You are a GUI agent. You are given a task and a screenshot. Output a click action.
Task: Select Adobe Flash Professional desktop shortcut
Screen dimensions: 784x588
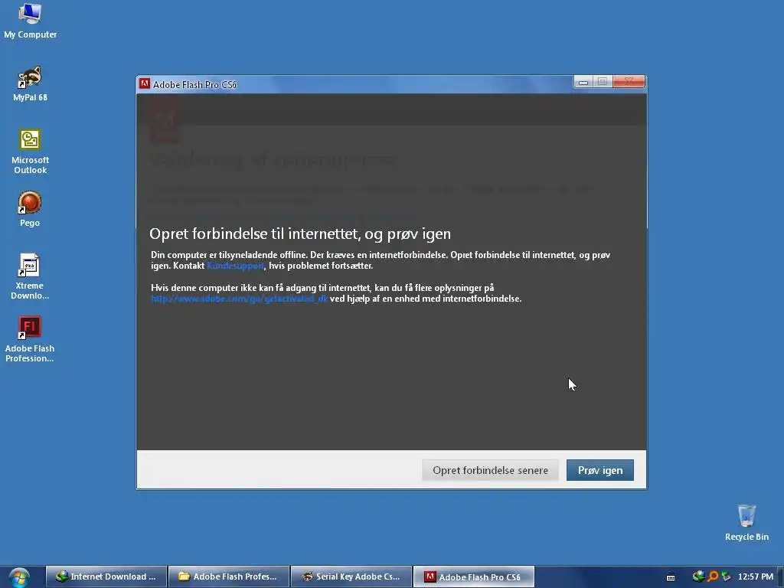click(x=30, y=339)
